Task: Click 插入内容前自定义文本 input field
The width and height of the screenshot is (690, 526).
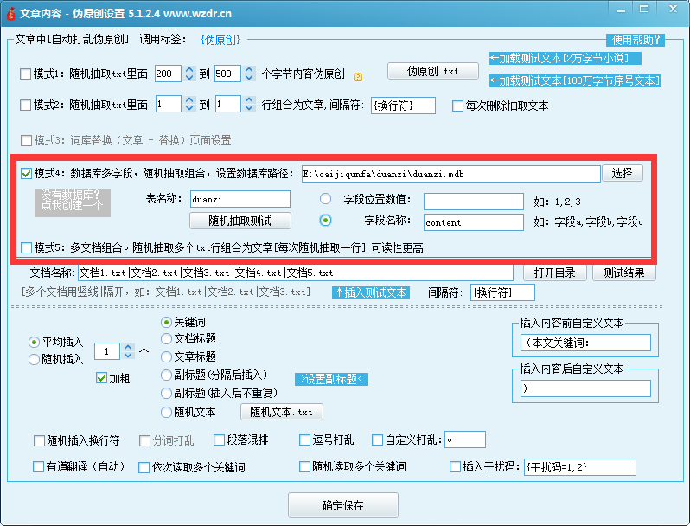Action: (x=585, y=343)
